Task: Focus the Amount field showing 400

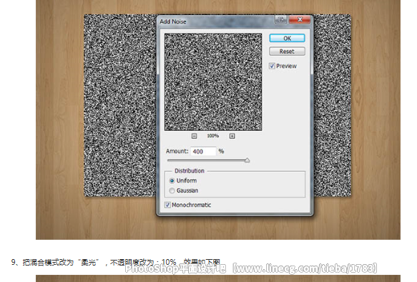Action: [203, 151]
